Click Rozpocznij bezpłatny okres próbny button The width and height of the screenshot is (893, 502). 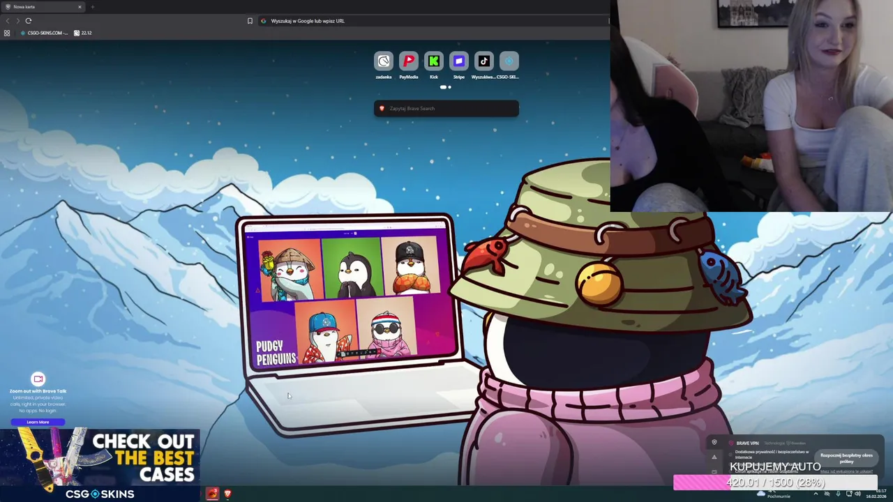coord(846,458)
